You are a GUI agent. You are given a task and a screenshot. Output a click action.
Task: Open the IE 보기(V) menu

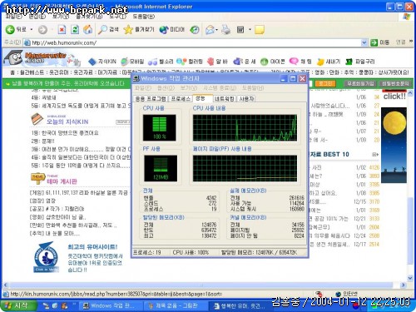tap(61, 17)
